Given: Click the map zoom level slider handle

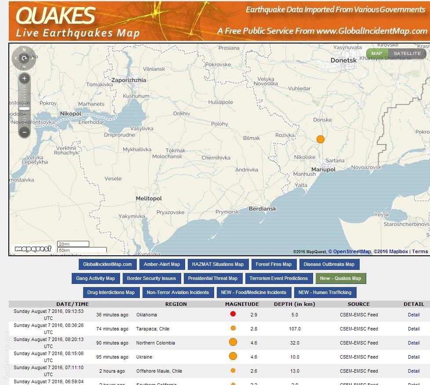Looking at the screenshot, I should point(25,109).
